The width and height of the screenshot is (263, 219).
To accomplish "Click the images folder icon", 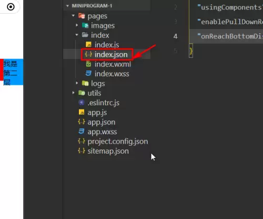I will pos(85,25).
